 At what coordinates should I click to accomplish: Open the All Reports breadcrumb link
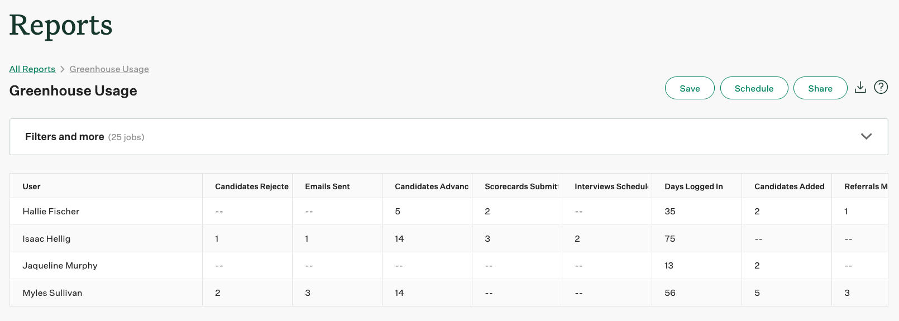[x=32, y=69]
